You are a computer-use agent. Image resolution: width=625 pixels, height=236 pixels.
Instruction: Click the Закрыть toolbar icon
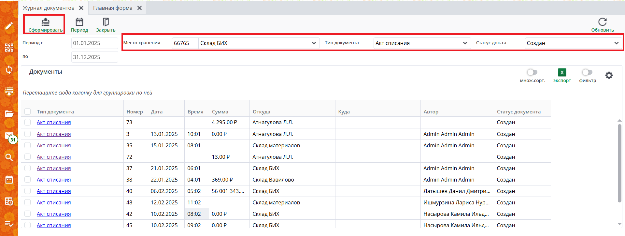pos(106,22)
